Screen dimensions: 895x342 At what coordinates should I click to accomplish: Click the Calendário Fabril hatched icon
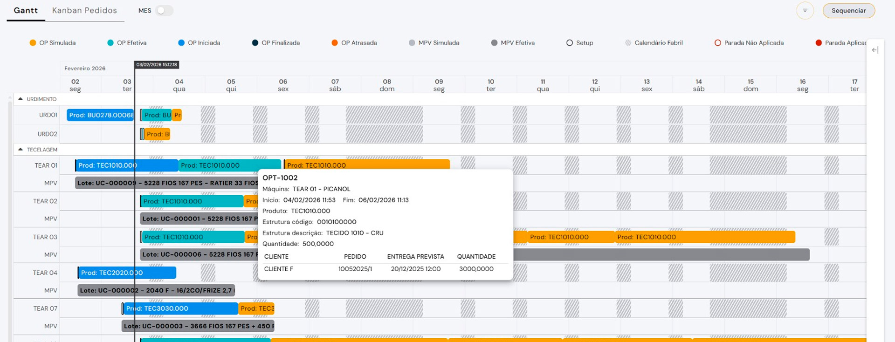(x=628, y=43)
